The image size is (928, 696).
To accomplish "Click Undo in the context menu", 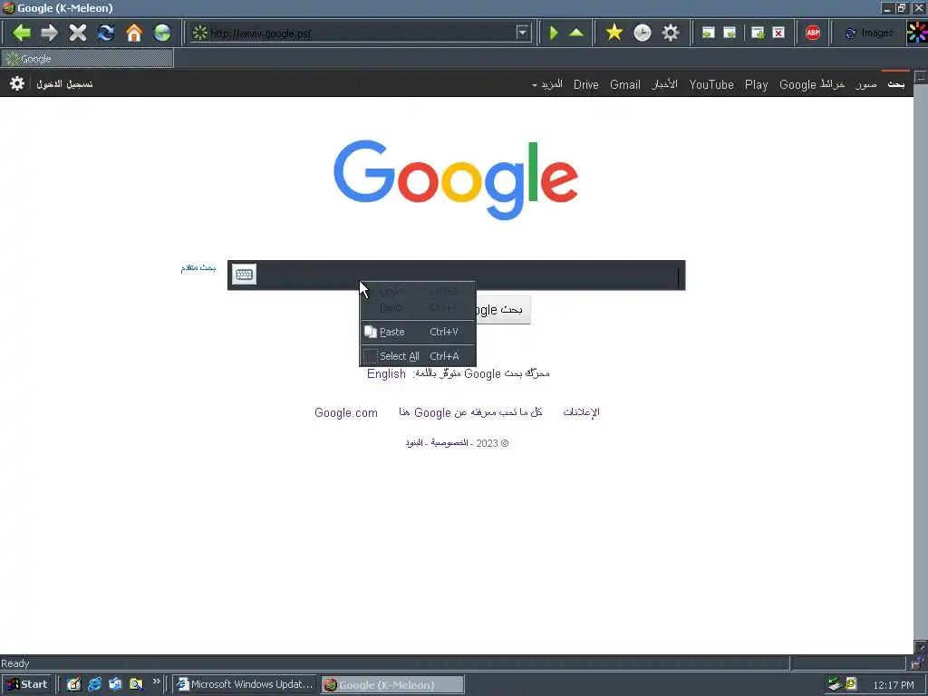I will pos(418,291).
